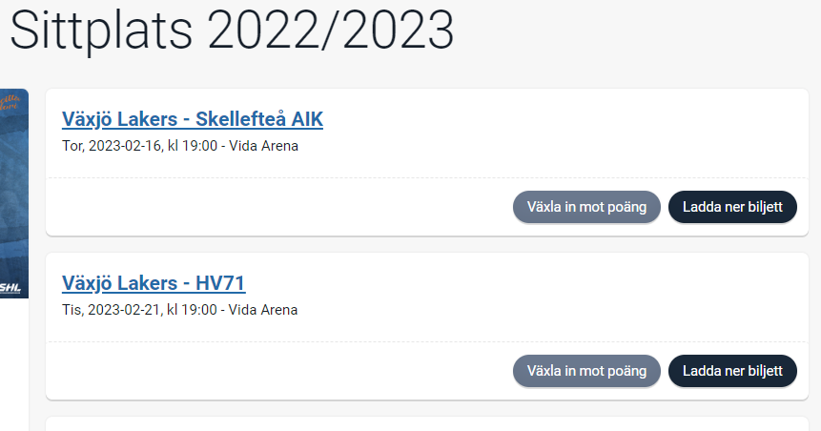This screenshot has height=431, width=821.
Task: Click Vida Arena in the HV71 match row
Action: tap(263, 310)
